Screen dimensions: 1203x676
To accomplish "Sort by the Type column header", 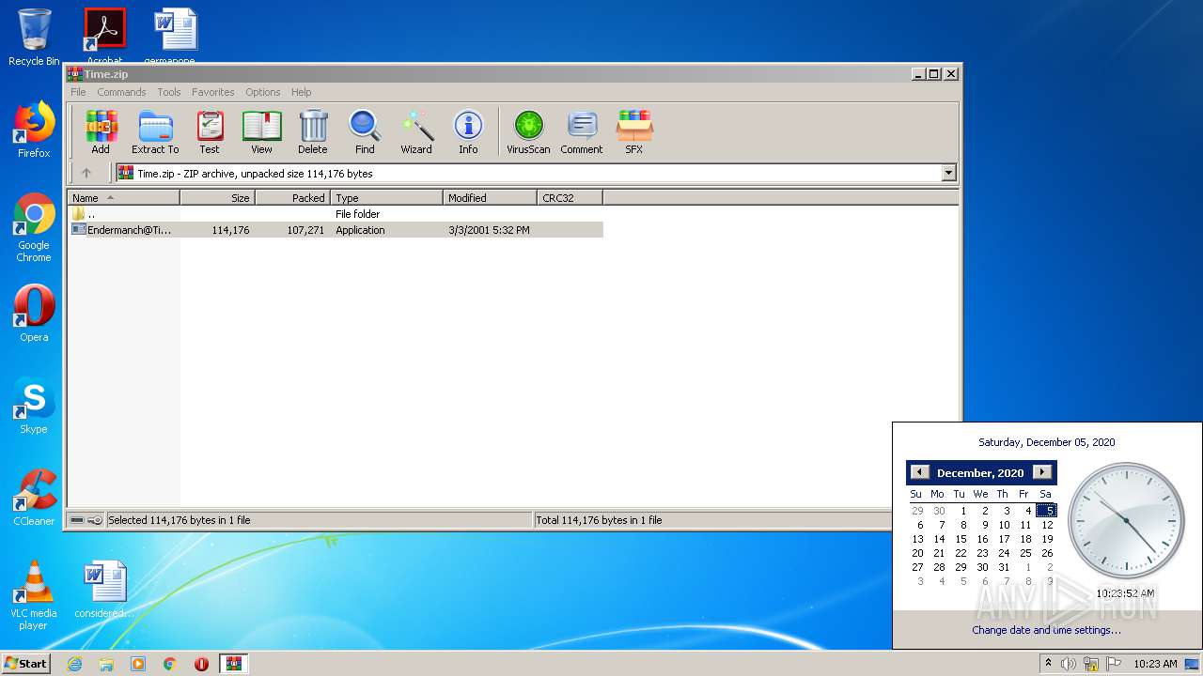I will (386, 198).
